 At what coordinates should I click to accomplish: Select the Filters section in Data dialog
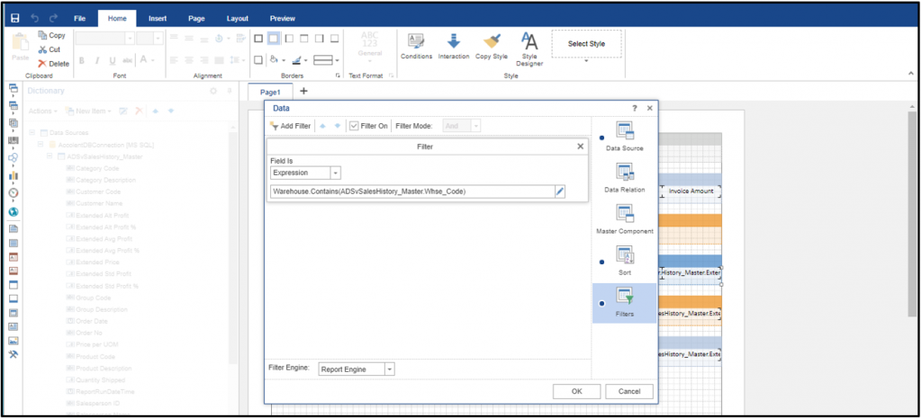(625, 303)
